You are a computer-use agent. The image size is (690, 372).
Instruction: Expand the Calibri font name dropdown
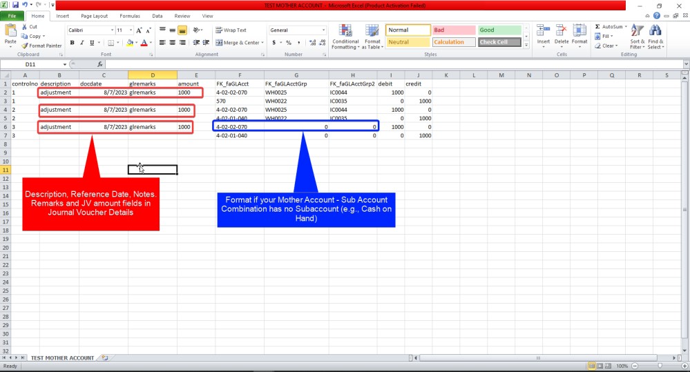[113, 30]
